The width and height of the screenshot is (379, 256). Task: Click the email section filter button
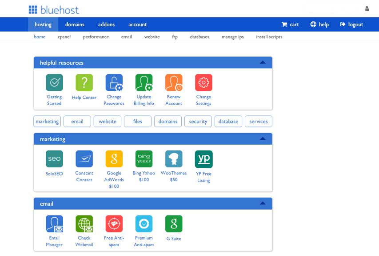77,122
